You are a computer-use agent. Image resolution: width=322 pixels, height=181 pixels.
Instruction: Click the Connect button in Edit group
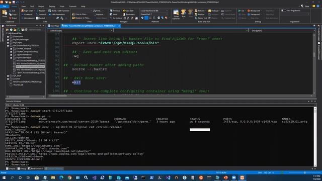41,15
